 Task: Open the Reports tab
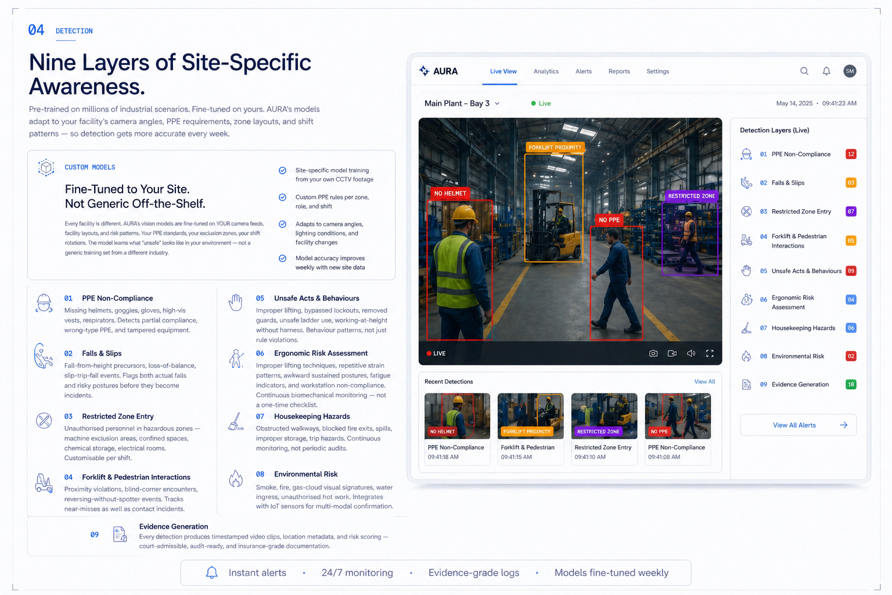point(619,71)
